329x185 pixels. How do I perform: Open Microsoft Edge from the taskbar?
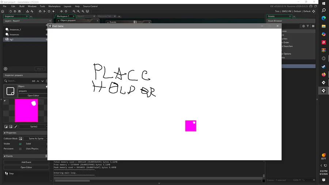324,18
